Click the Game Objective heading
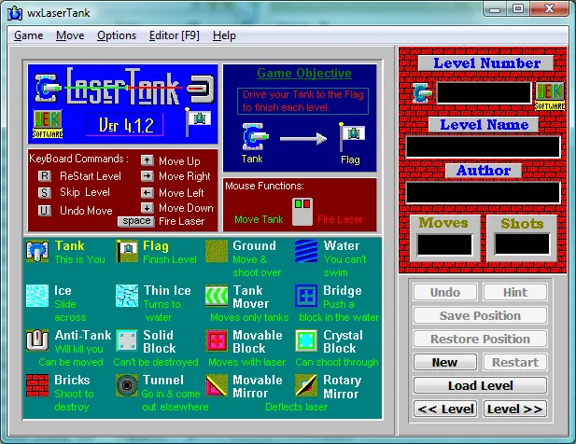The image size is (576, 444). coord(304,73)
